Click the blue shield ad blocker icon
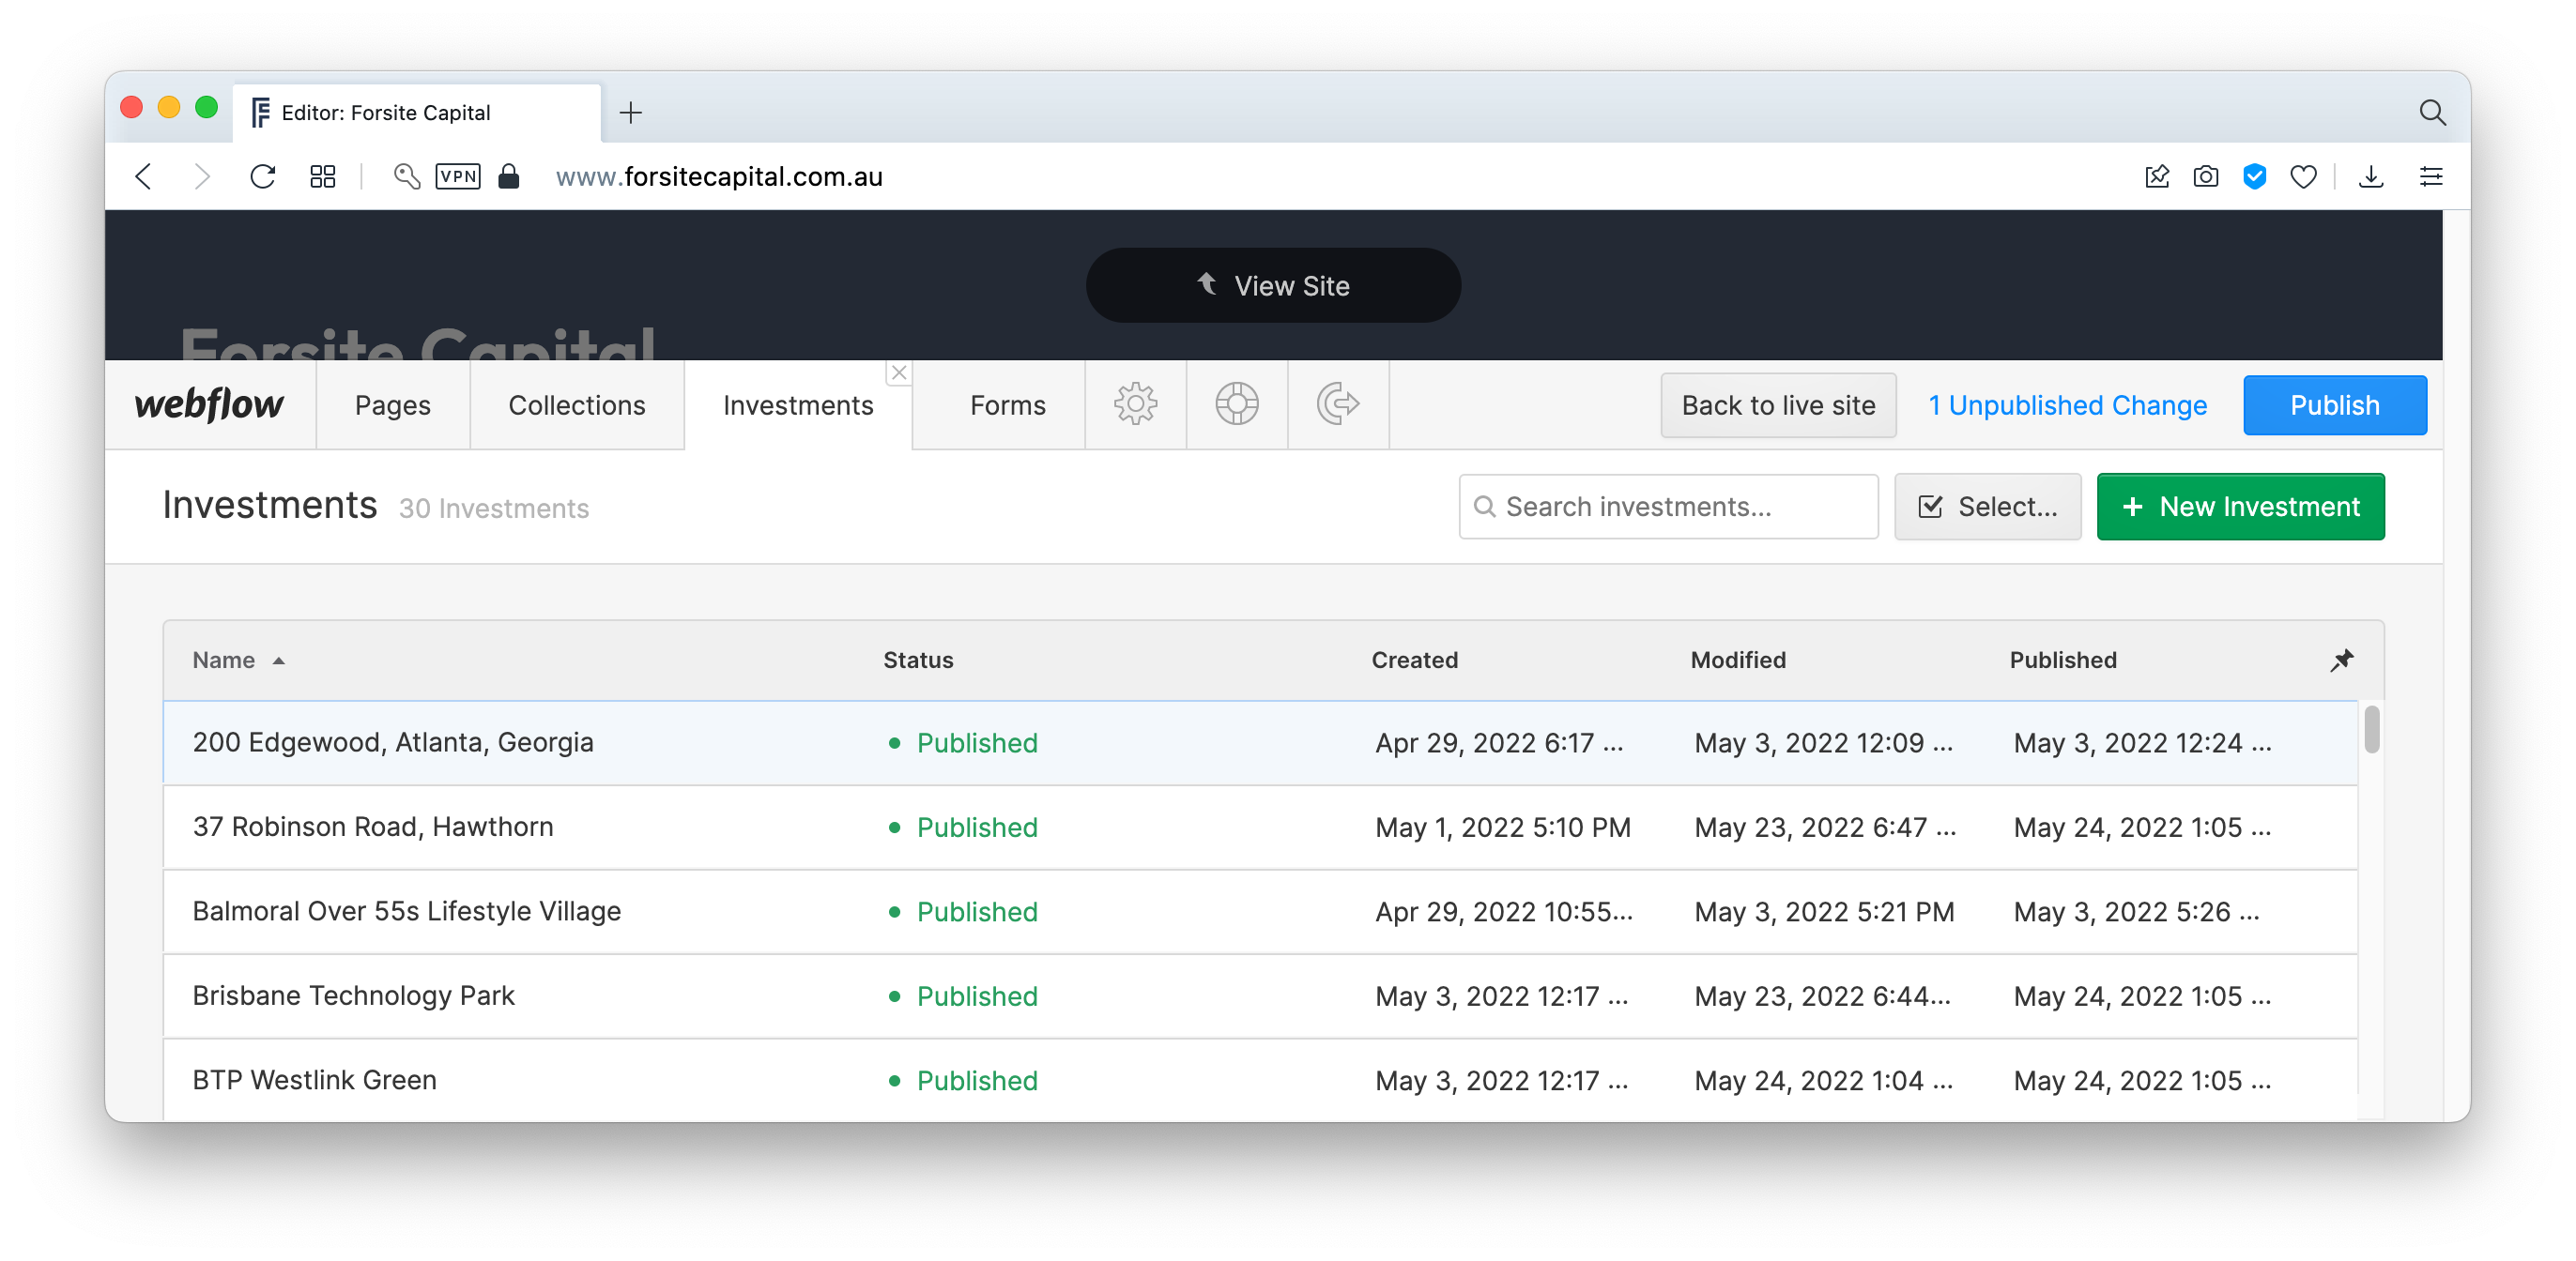 2254,177
